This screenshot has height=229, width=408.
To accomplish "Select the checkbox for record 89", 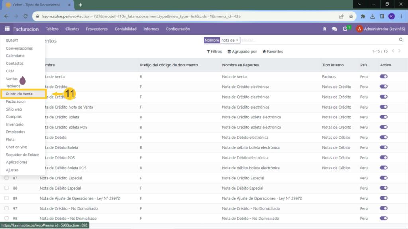I will tap(6, 198).
